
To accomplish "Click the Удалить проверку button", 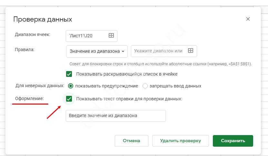I will tap(181, 141).
